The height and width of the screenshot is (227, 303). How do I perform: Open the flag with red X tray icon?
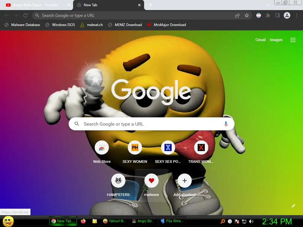click(237, 221)
